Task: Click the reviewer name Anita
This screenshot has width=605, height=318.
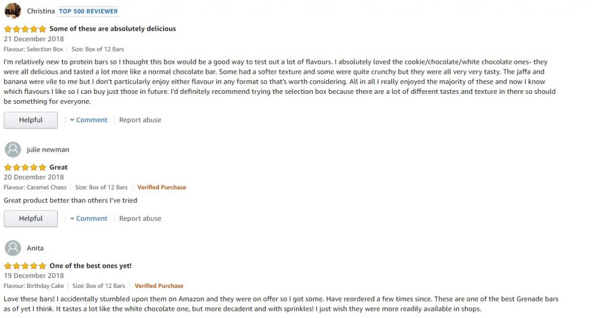Action: (35, 248)
